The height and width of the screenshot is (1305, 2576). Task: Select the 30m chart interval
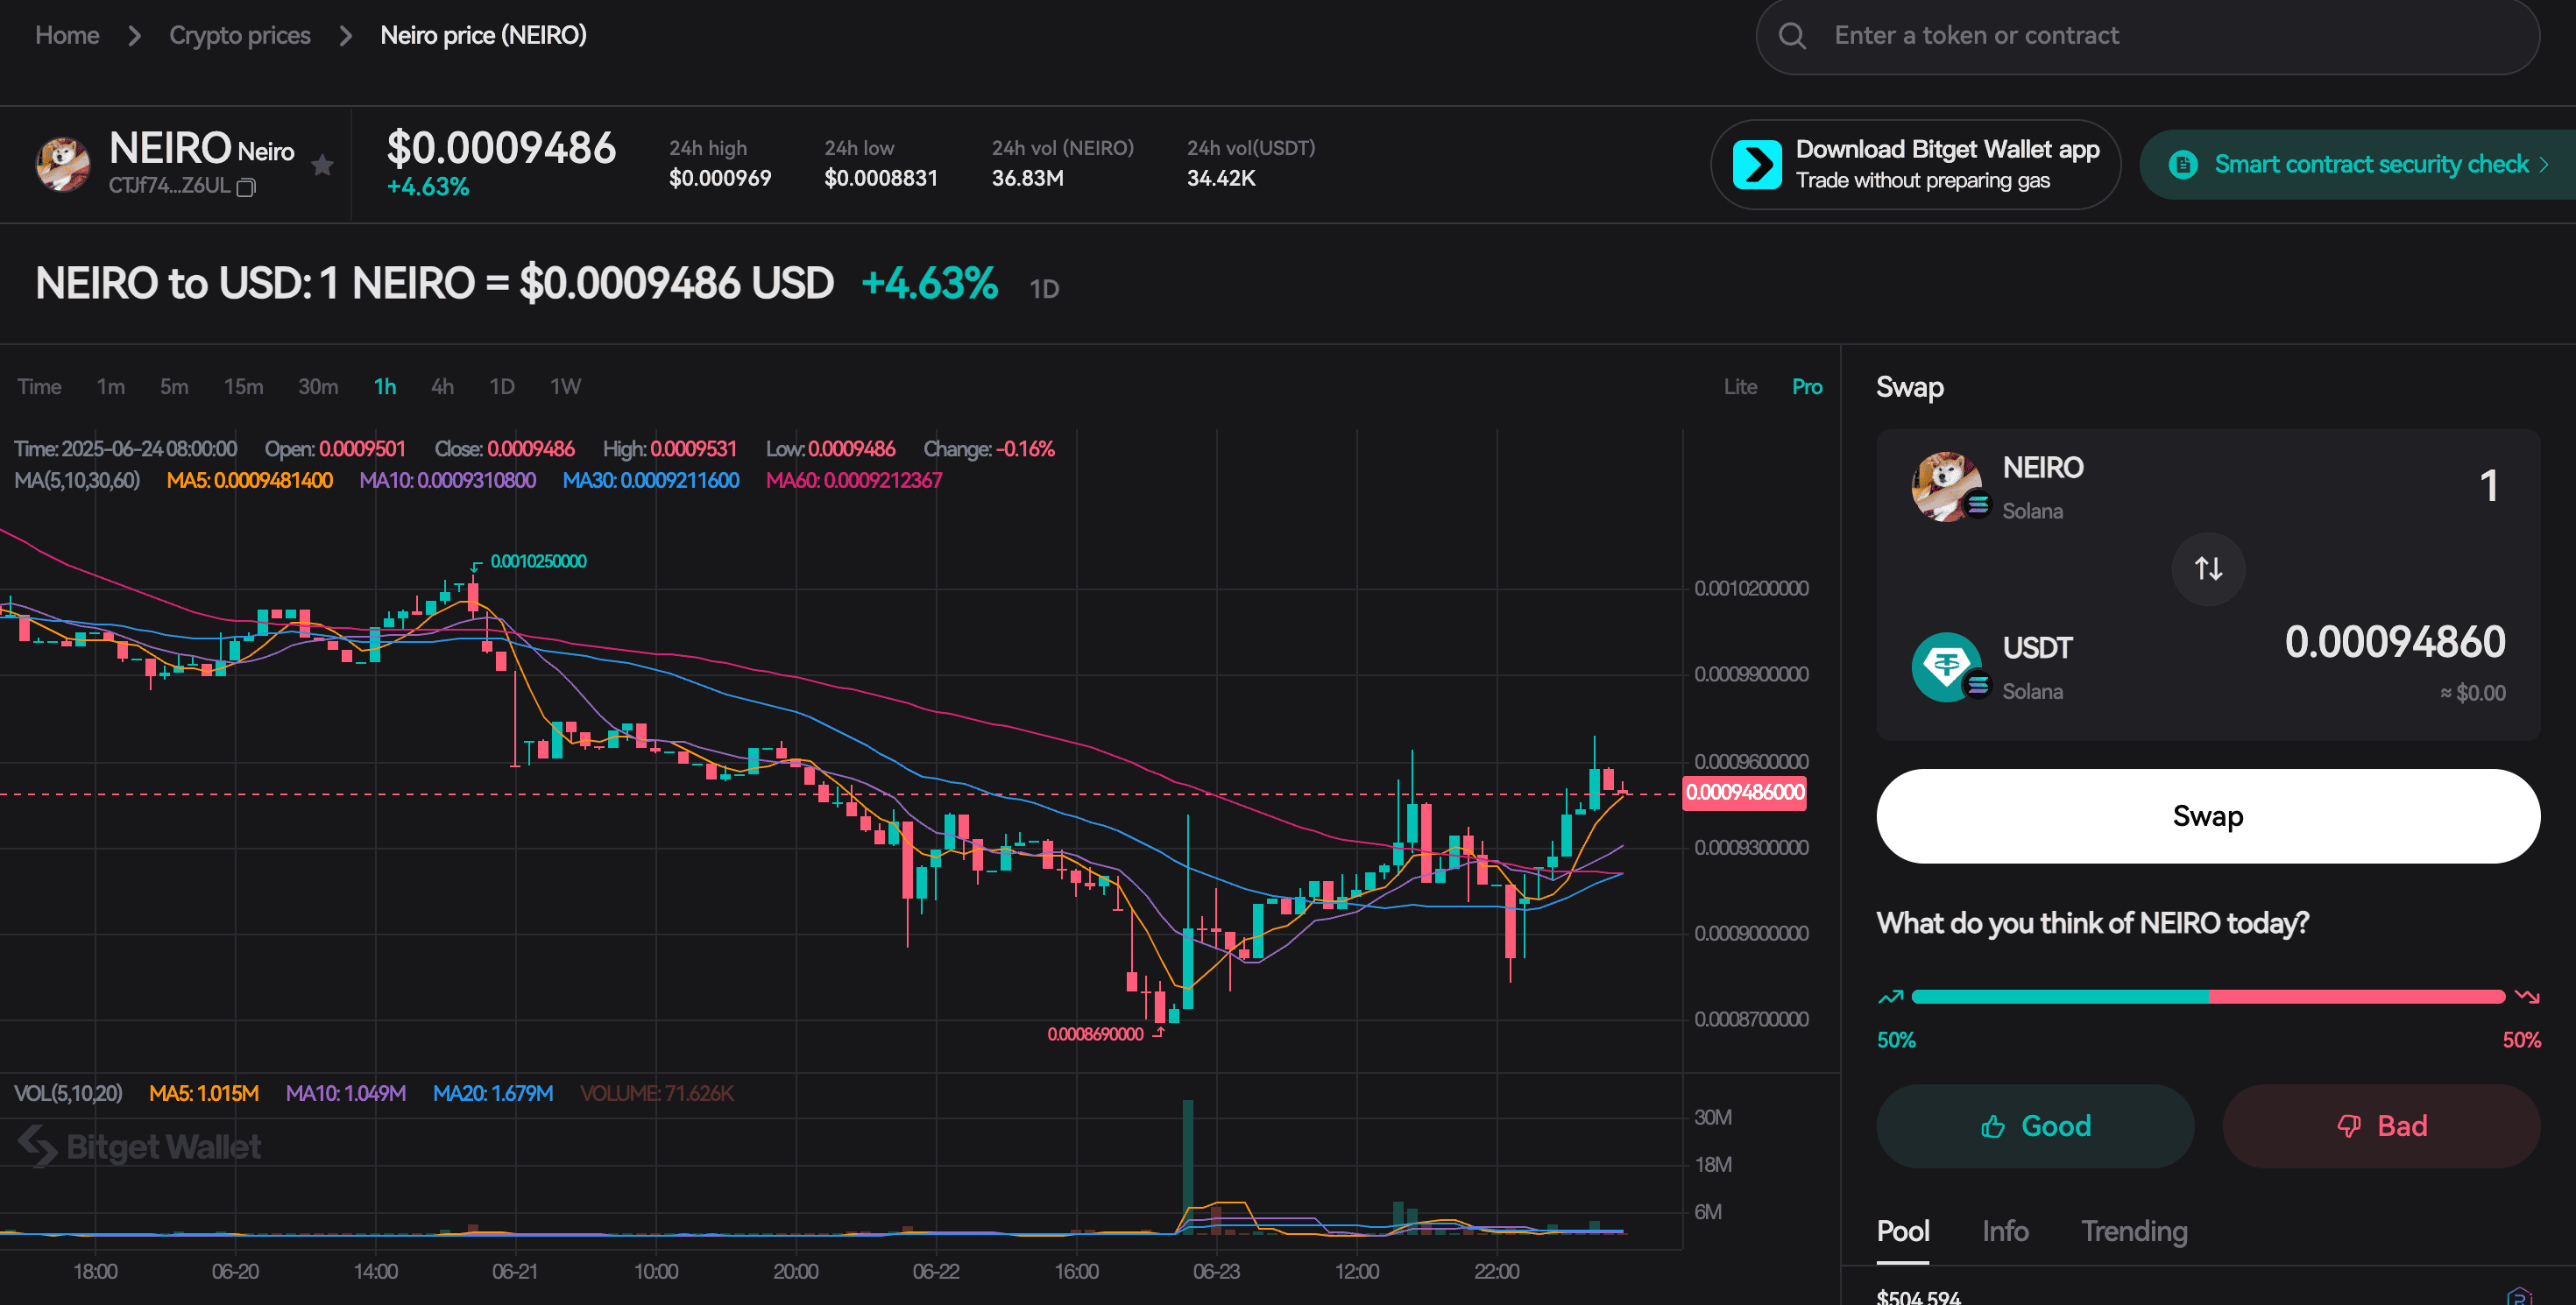[x=318, y=387]
